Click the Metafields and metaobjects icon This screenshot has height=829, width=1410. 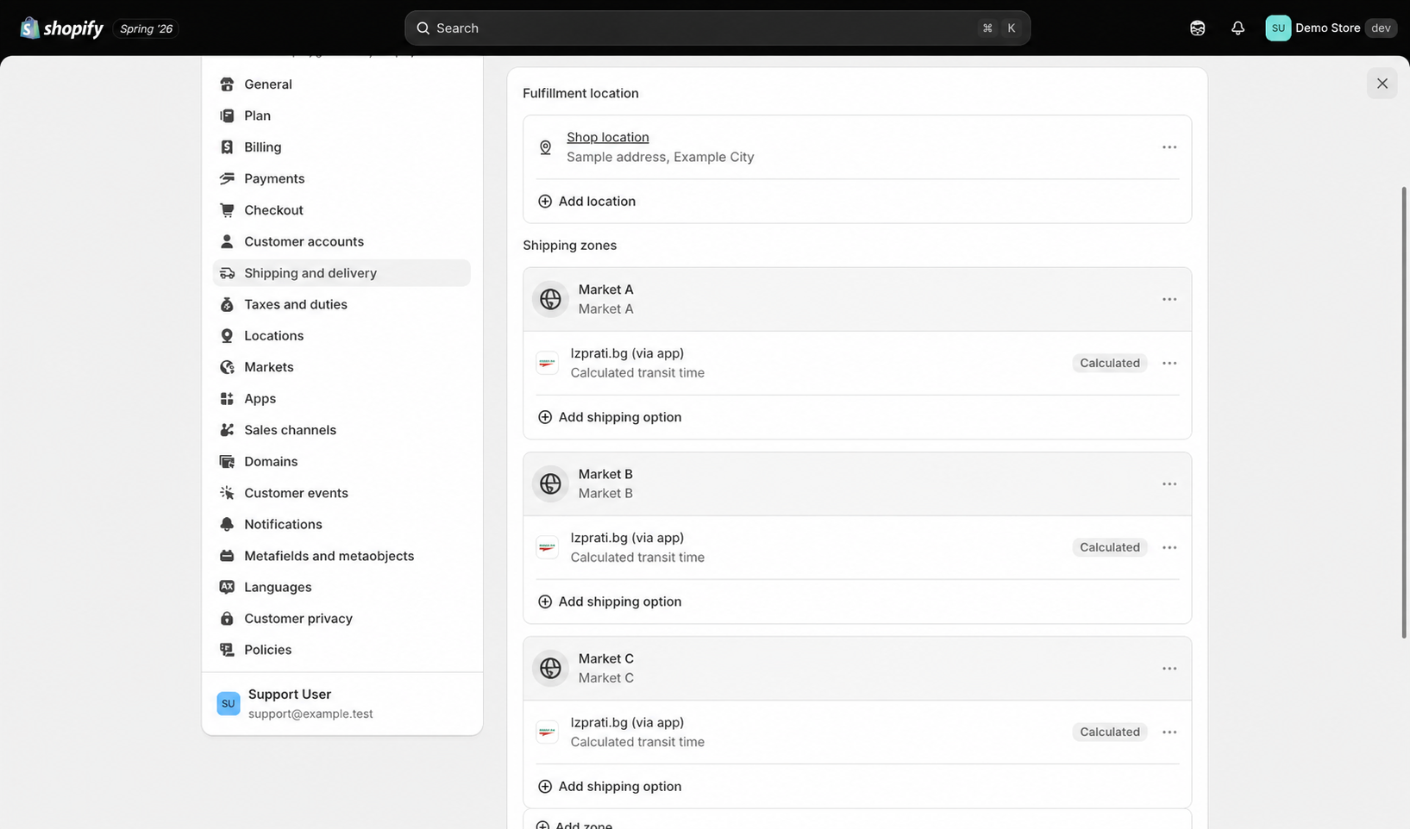coord(227,556)
